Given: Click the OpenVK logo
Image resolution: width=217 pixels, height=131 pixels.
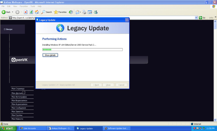Looking at the screenshot, I should (x=20, y=60).
